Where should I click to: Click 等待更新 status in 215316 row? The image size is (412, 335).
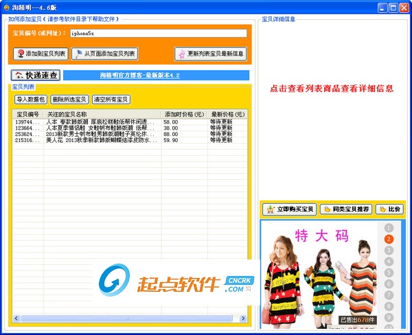click(x=221, y=140)
